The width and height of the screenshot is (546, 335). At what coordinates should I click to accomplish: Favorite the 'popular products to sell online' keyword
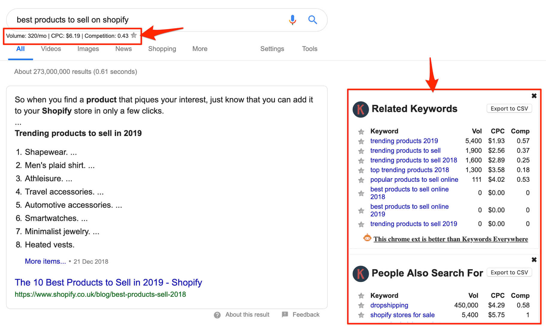point(361,180)
